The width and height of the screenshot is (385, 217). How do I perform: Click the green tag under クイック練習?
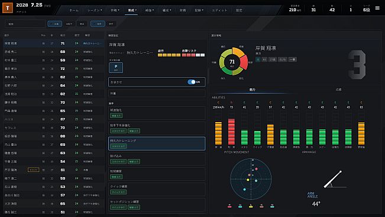point(118,192)
